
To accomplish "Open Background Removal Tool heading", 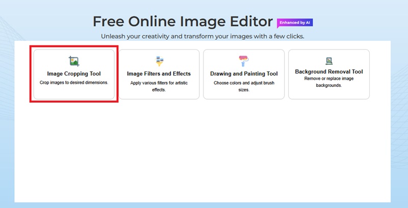I will 329,72.
